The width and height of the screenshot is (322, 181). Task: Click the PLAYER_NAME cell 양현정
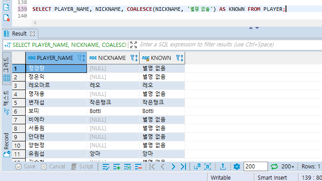coord(56,145)
